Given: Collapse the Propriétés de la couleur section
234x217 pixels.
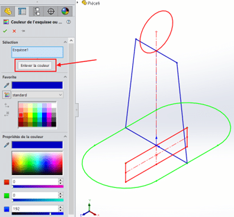Looking at the screenshot, I should tap(65, 137).
